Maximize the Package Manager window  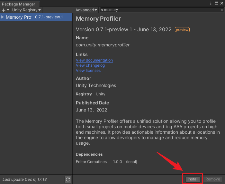coord(216,3)
